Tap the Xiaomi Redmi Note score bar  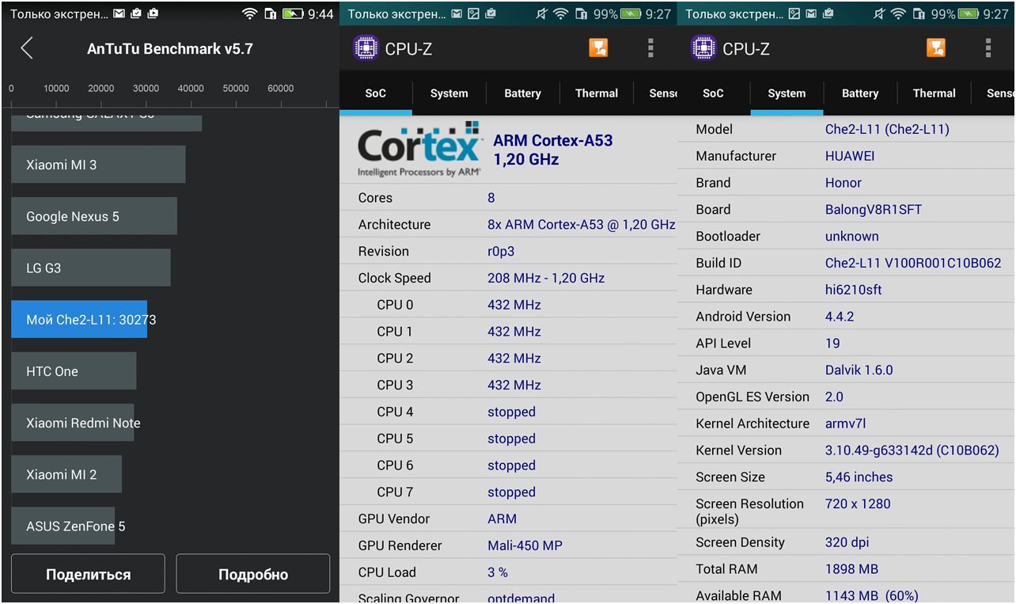pos(72,423)
